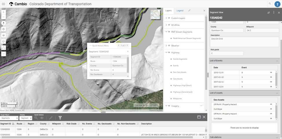Collapse the List of Events section
This screenshot has height=139, width=282.
click(277, 61)
